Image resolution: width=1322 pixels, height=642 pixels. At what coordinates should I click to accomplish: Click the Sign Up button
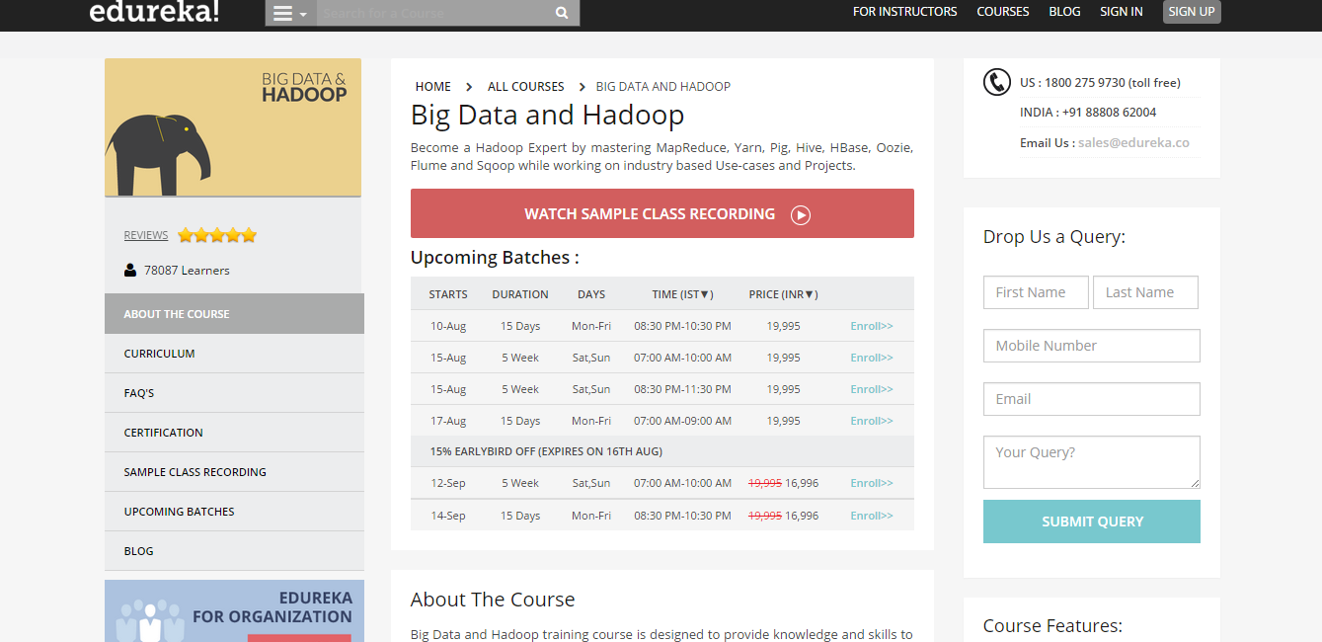pos(1192,12)
